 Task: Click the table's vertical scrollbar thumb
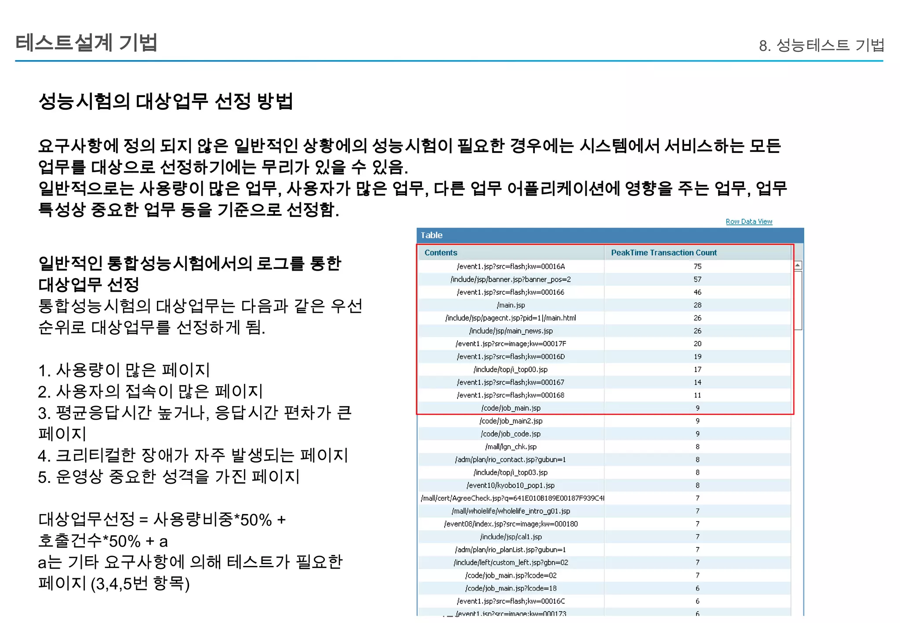click(798, 301)
